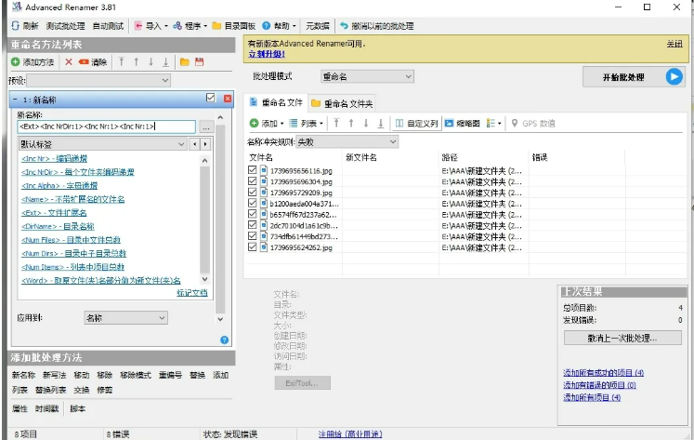The height and width of the screenshot is (440, 694).
Task: Switch to the 重命名 文件 tab
Action: pos(276,103)
